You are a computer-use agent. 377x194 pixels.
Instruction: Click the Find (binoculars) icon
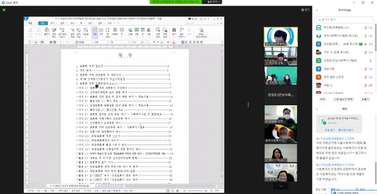[x=174, y=30]
